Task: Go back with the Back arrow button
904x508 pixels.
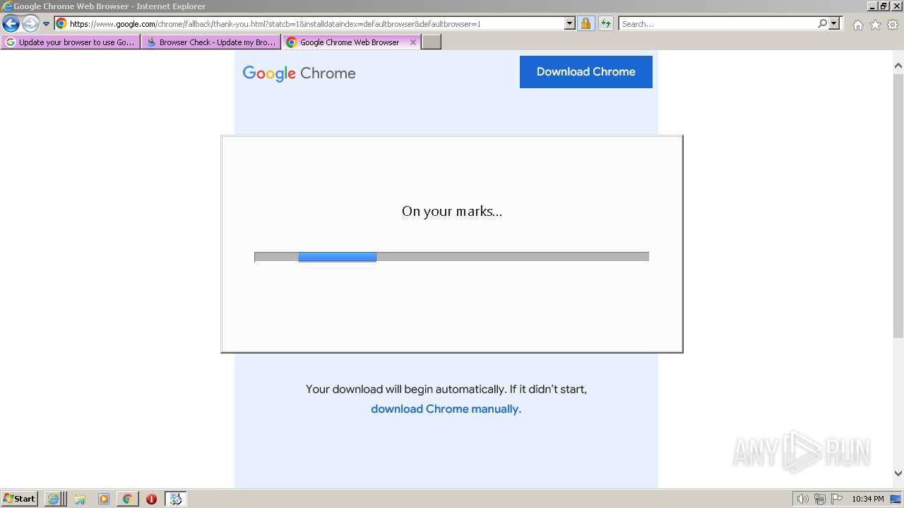Action: click(x=11, y=23)
